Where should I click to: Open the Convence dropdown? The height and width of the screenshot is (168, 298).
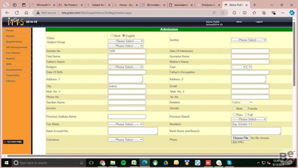click(125, 140)
